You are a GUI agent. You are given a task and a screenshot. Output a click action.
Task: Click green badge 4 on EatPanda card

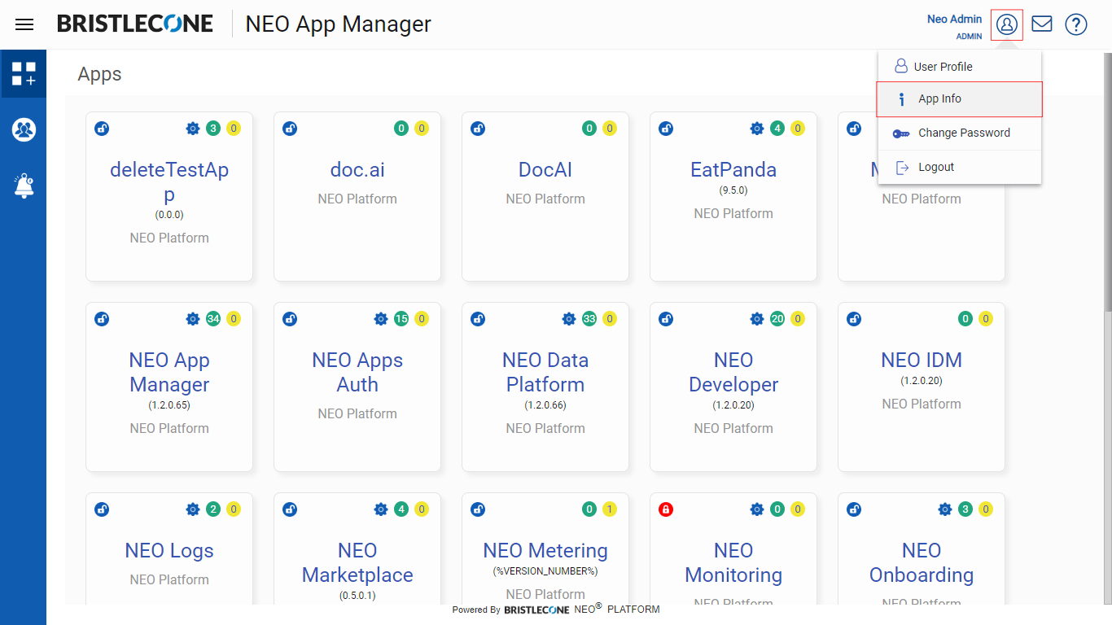(x=777, y=129)
